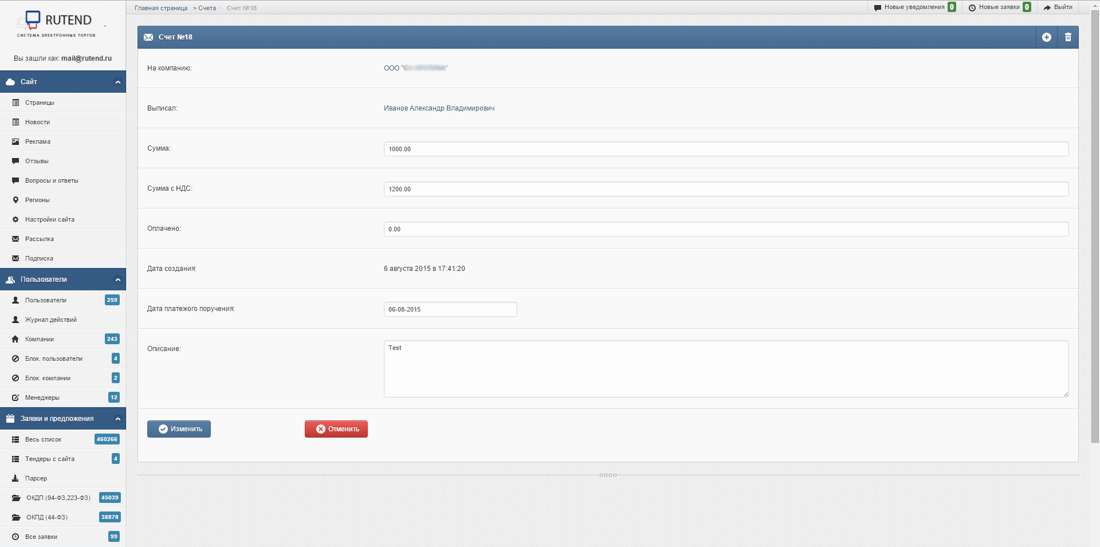Click the home icon beside Компании
Image resolution: width=1100 pixels, height=547 pixels.
(x=15, y=339)
